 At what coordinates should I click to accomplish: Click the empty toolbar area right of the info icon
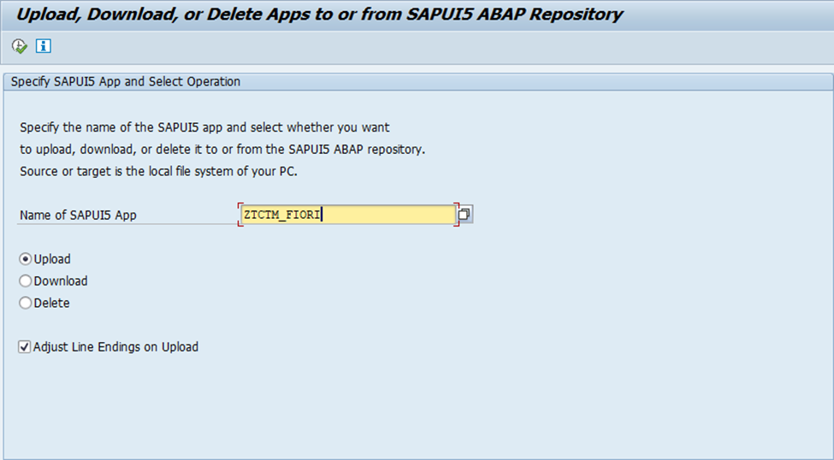[428, 46]
